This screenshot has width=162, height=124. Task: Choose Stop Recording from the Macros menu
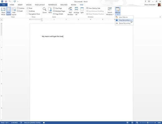coord(124,20)
